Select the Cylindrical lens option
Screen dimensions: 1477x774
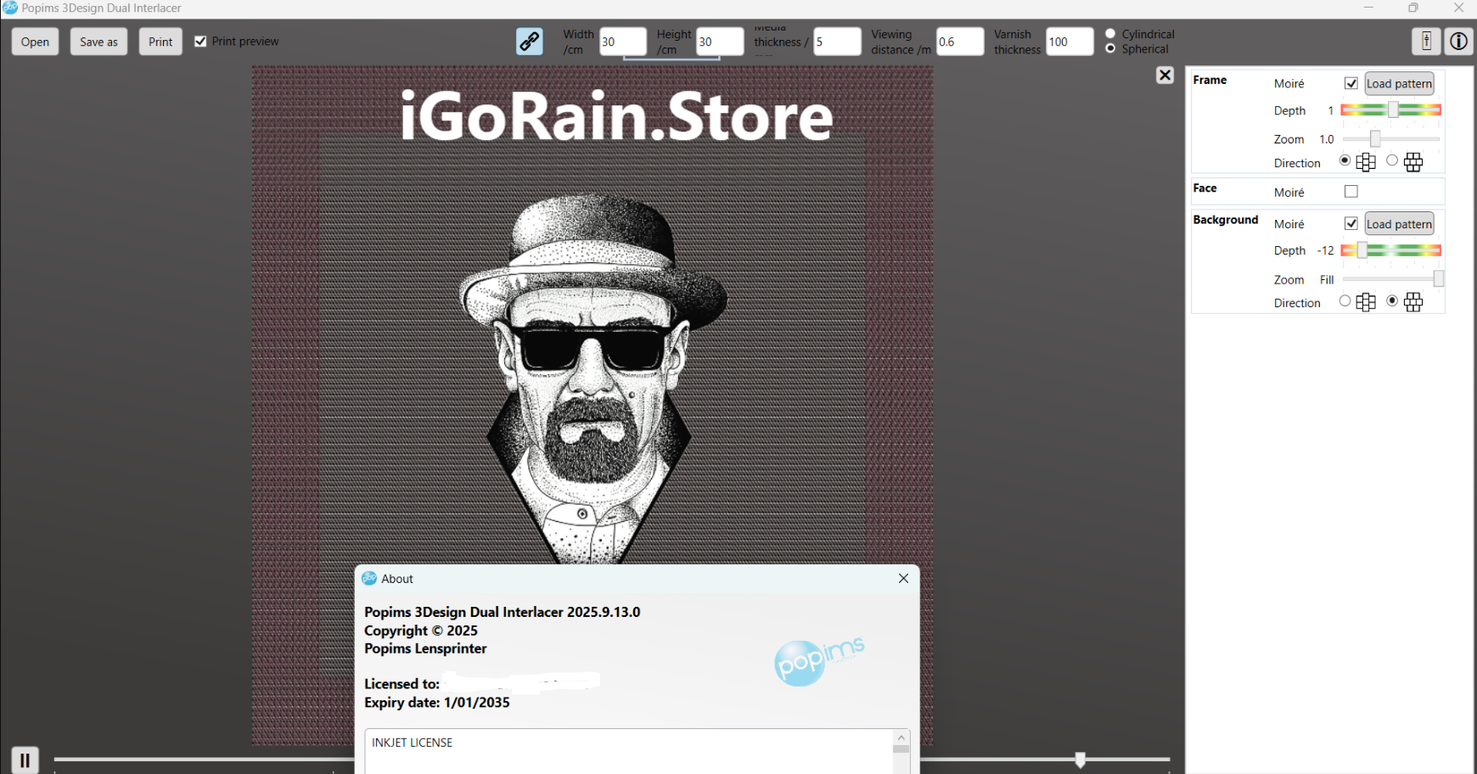(1110, 34)
